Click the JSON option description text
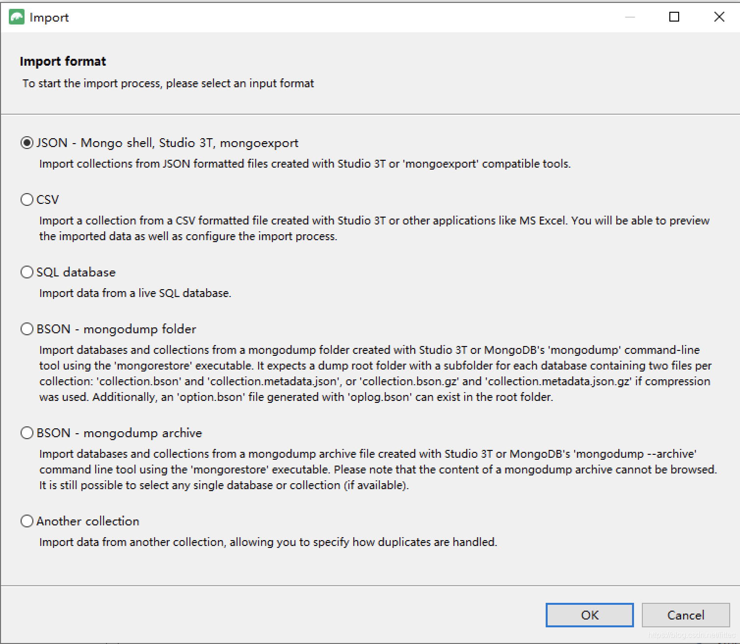This screenshot has height=644, width=740. coord(305,164)
